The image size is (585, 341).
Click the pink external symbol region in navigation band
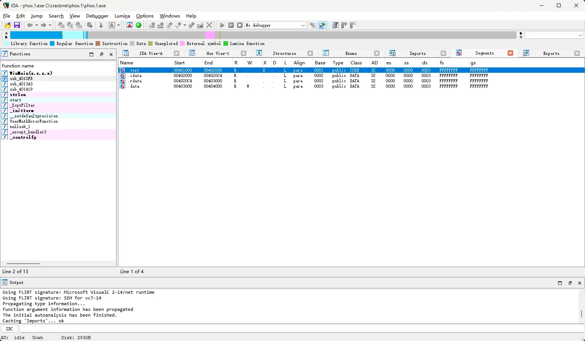(210, 35)
